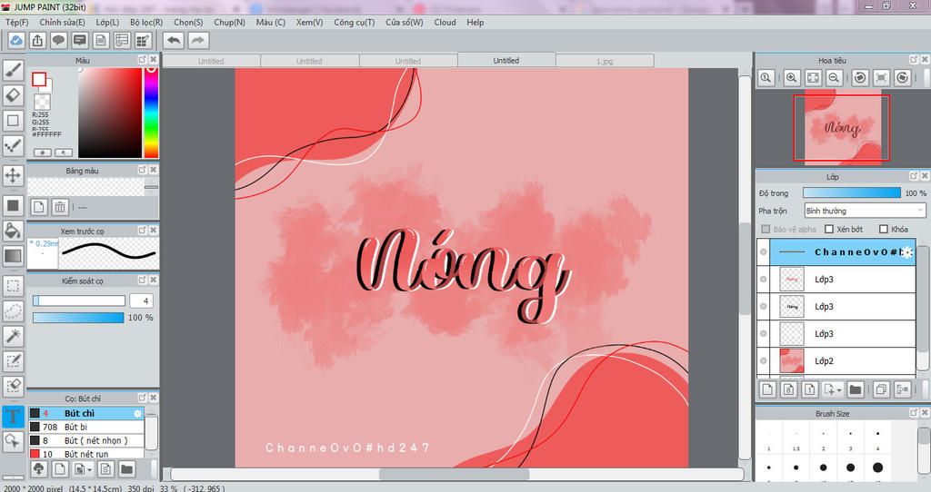Add an 8-bit layer

[788, 389]
